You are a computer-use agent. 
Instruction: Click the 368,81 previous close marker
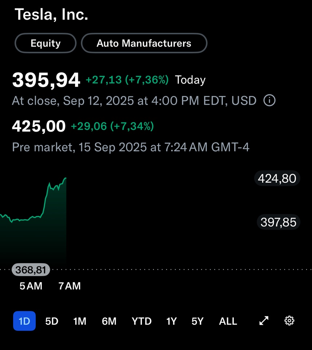pos(31,270)
